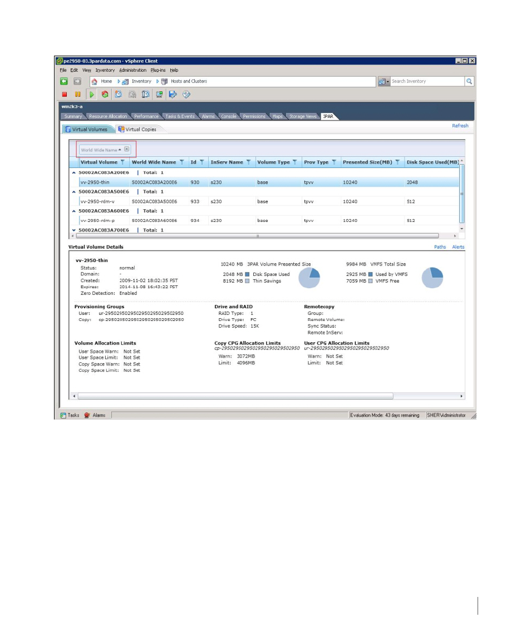Click the green Power On play icon
The height and width of the screenshot is (637, 531).
click(x=92, y=94)
